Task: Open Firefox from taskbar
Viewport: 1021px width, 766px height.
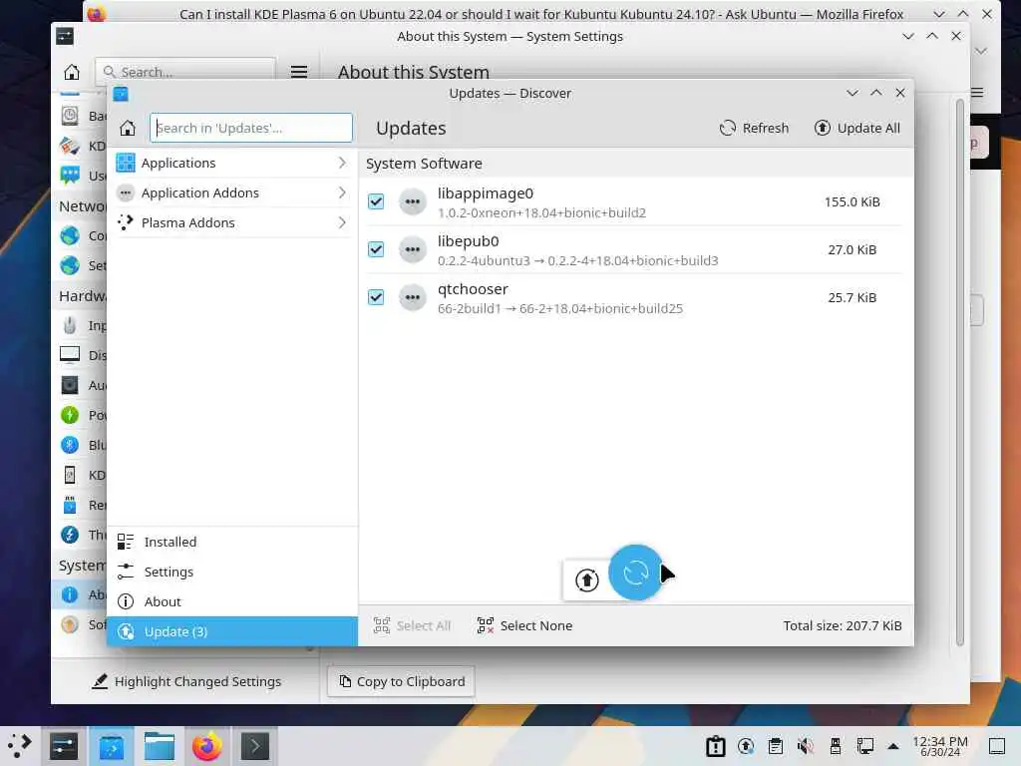Action: (x=207, y=746)
